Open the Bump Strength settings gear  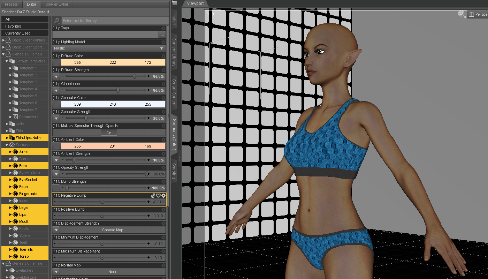[x=163, y=182]
